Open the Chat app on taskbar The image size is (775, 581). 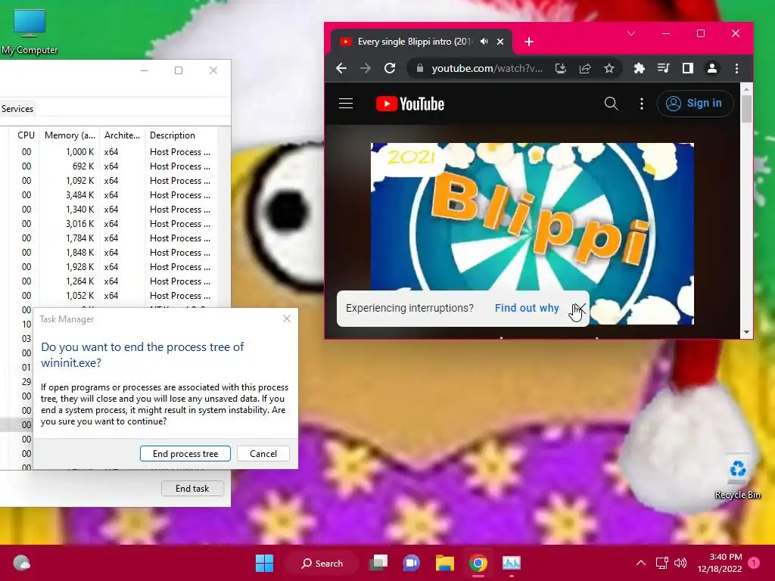(411, 563)
